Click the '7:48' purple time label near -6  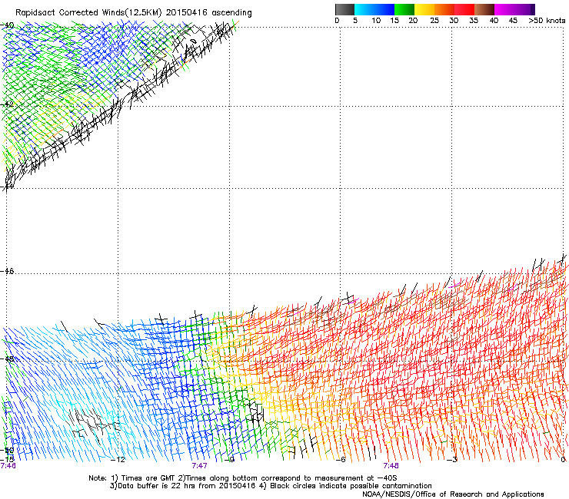[x=391, y=466]
